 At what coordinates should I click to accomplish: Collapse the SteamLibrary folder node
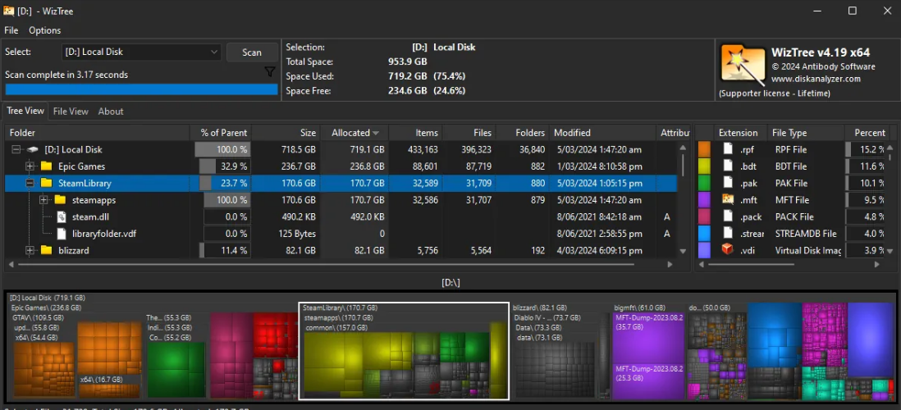(30, 183)
